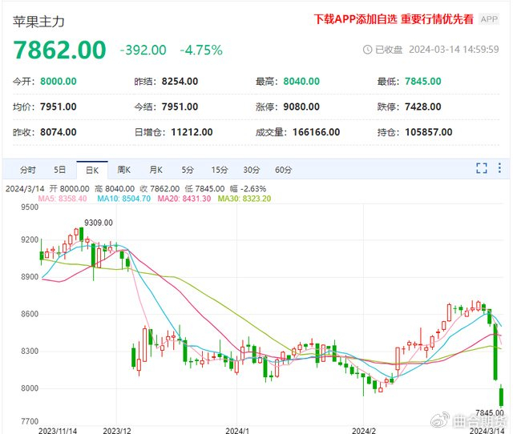513x434 pixels.
Task: Click the clock icon beside 已收盘
Action: click(367, 50)
